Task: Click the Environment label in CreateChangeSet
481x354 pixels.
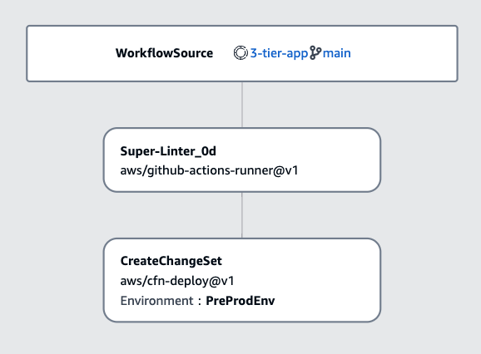Action: tap(156, 301)
